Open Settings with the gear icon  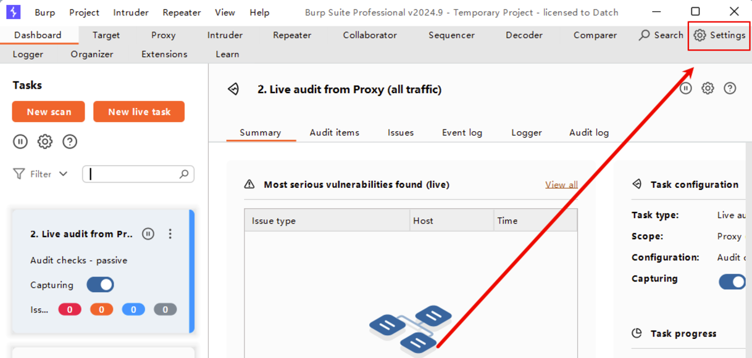pos(700,35)
